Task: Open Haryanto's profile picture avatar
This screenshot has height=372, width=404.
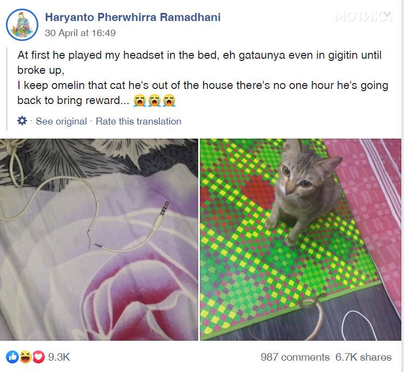Action: pyautogui.click(x=22, y=25)
